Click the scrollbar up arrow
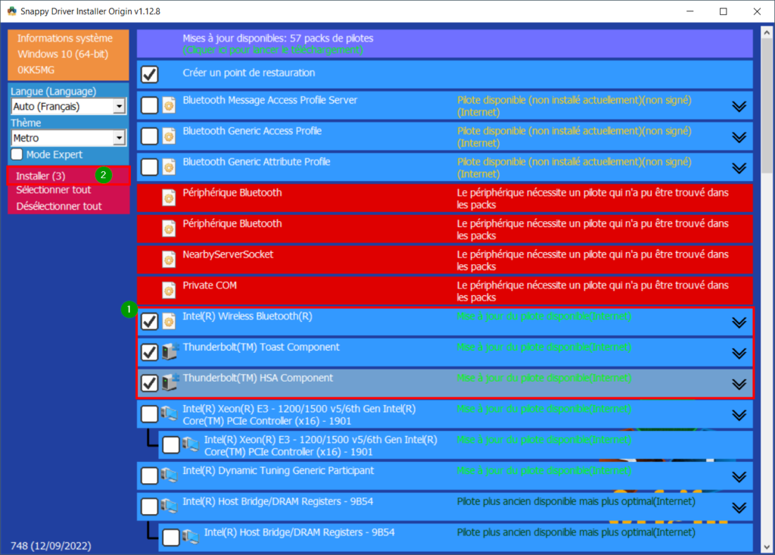This screenshot has height=555, width=775. (767, 33)
